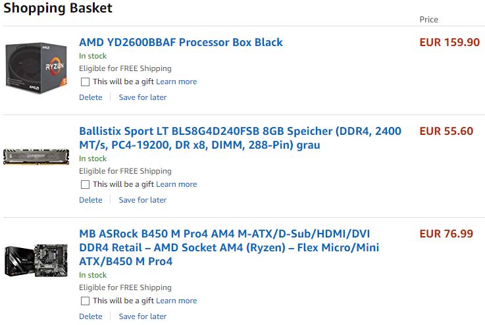The image size is (485, 325).
Task: Click the AMD Ryzen processor product image
Action: click(x=36, y=70)
